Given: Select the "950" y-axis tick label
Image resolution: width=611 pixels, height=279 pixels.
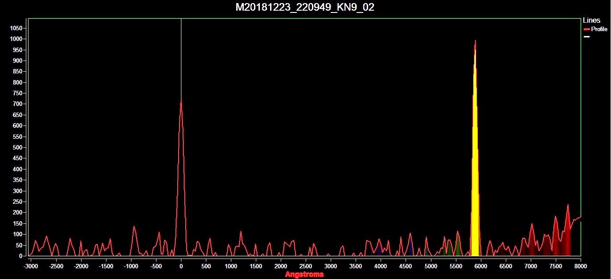Looking at the screenshot, I should point(18,50).
